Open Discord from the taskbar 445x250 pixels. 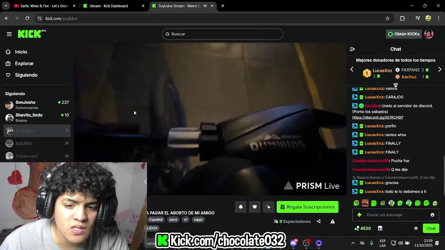tap(294, 243)
